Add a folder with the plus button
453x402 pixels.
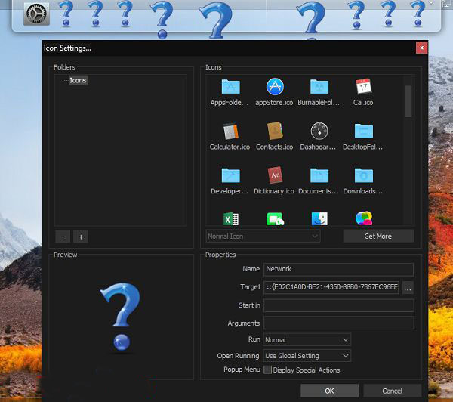pyautogui.click(x=81, y=237)
